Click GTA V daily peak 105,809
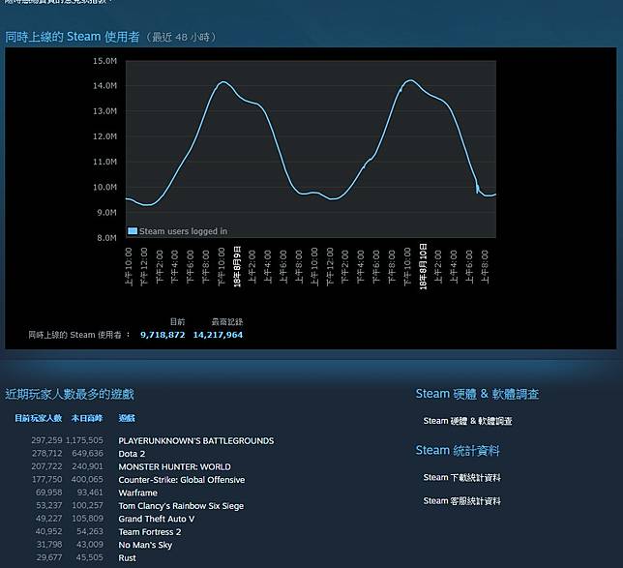Viewport: 623px width, 568px height. (x=87, y=519)
